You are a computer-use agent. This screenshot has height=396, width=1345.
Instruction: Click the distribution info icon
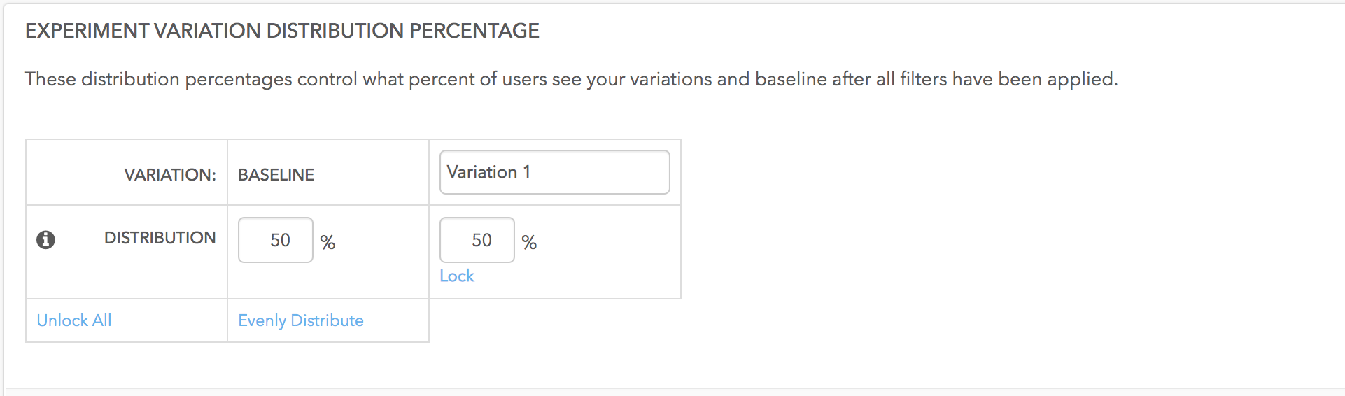click(45, 240)
